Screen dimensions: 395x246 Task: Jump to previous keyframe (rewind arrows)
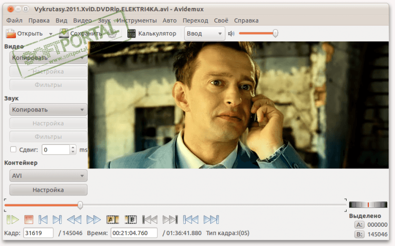[x=75, y=219]
